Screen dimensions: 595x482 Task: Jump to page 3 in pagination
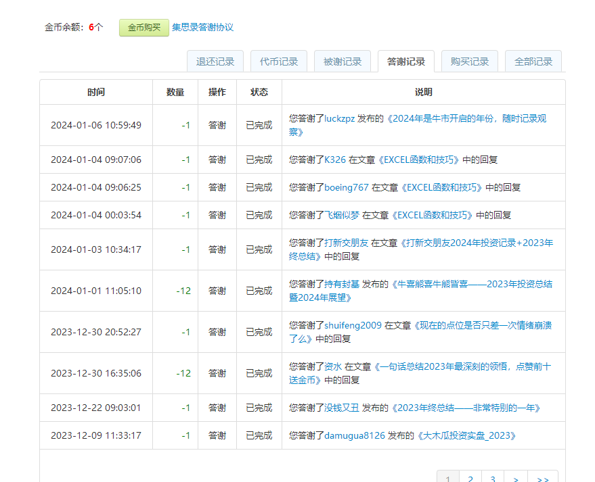tap(493, 479)
